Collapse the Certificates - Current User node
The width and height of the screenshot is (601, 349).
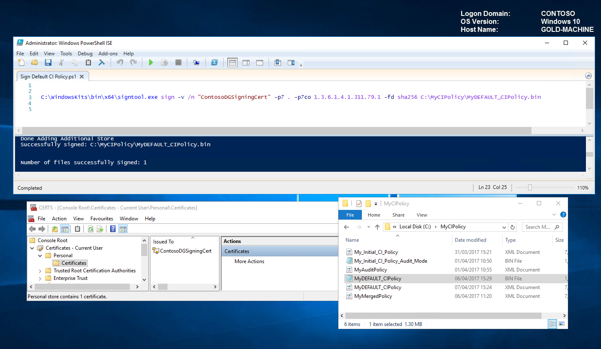33,248
